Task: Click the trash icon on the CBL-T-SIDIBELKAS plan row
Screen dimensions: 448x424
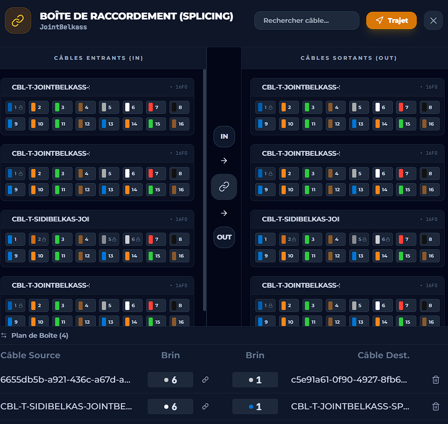Action: 436,406
